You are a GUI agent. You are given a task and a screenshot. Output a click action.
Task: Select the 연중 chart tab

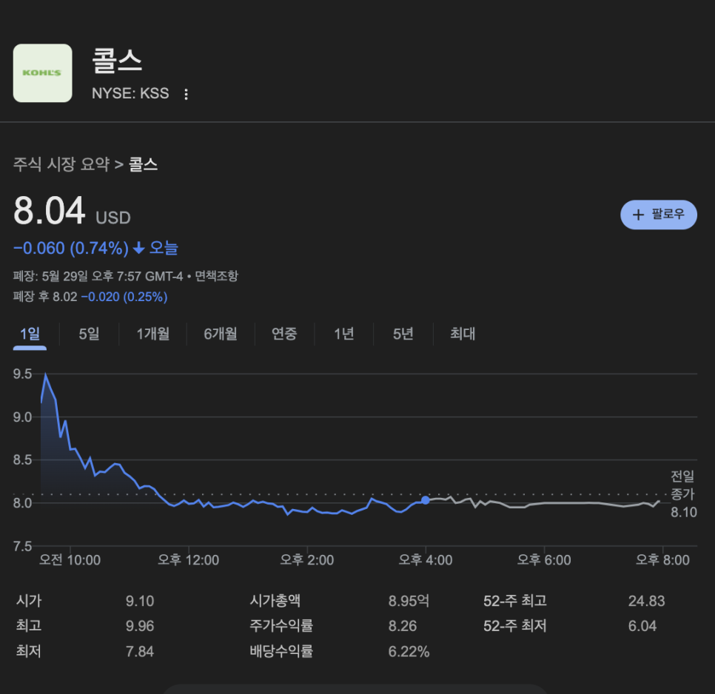pos(284,334)
